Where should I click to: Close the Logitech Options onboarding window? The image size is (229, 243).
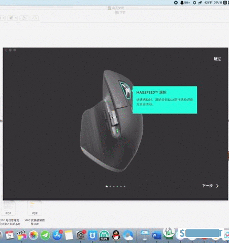pyautogui.click(x=6, y=50)
